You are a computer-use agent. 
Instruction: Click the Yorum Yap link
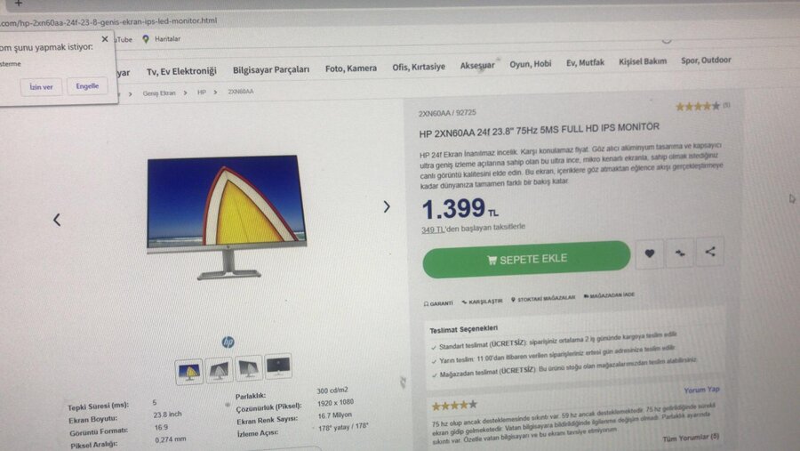tap(701, 390)
